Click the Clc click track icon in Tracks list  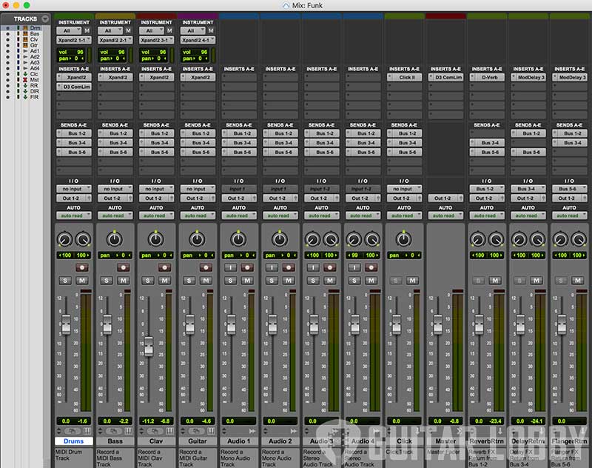pyautogui.click(x=25, y=74)
